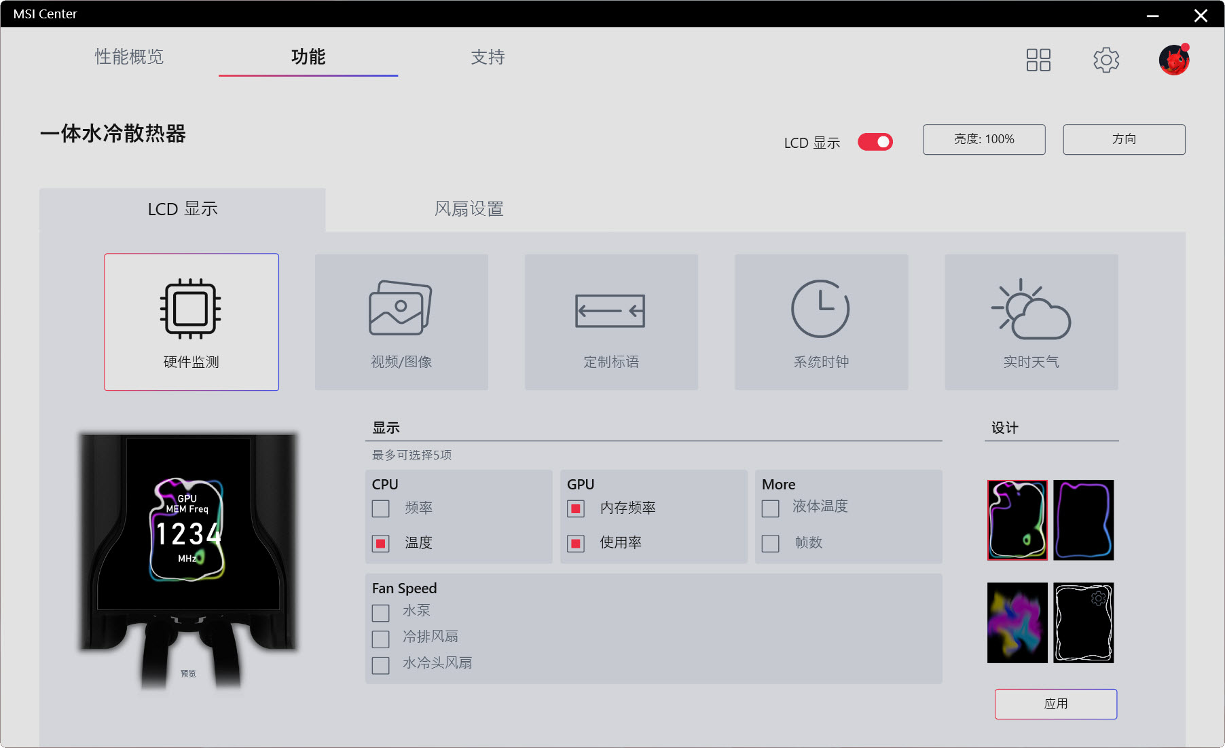Switch to the 支持 support tab
Viewport: 1225px width, 748px height.
tap(488, 58)
